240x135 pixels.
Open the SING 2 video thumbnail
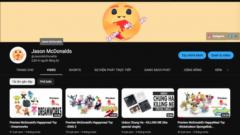[92, 103]
